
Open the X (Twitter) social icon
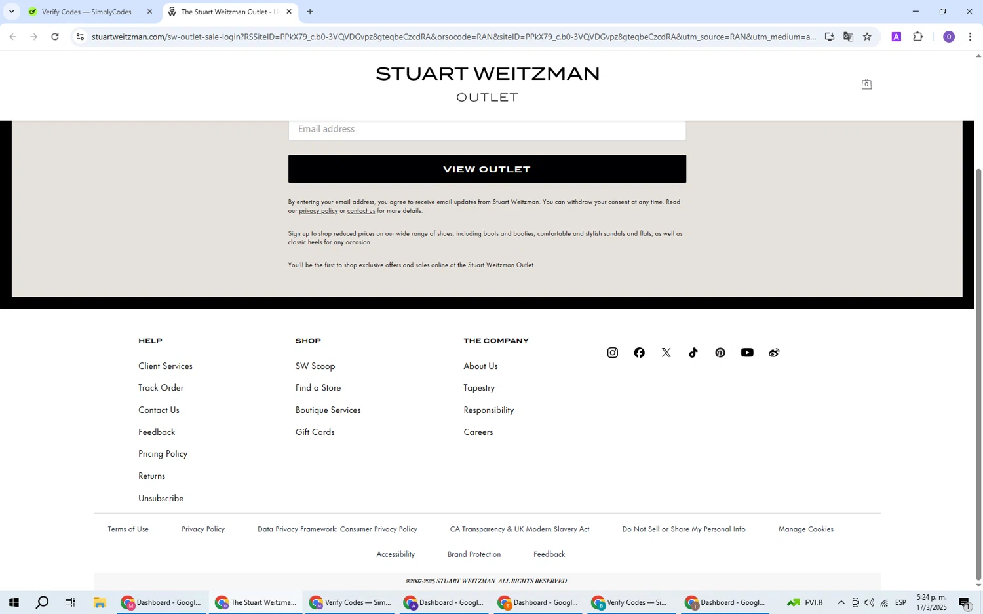click(x=666, y=353)
